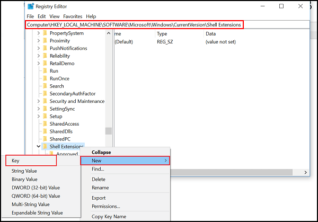Open the View menu
The image size is (318, 222).
pos(55,16)
